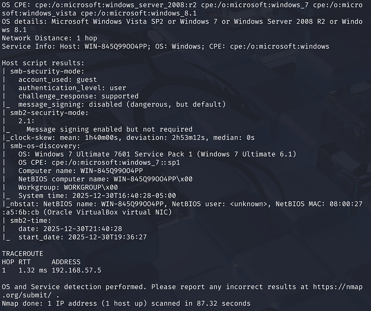Click the 'Nmap done' summary line
Viewport: 371px width, 311px height.
125,303
